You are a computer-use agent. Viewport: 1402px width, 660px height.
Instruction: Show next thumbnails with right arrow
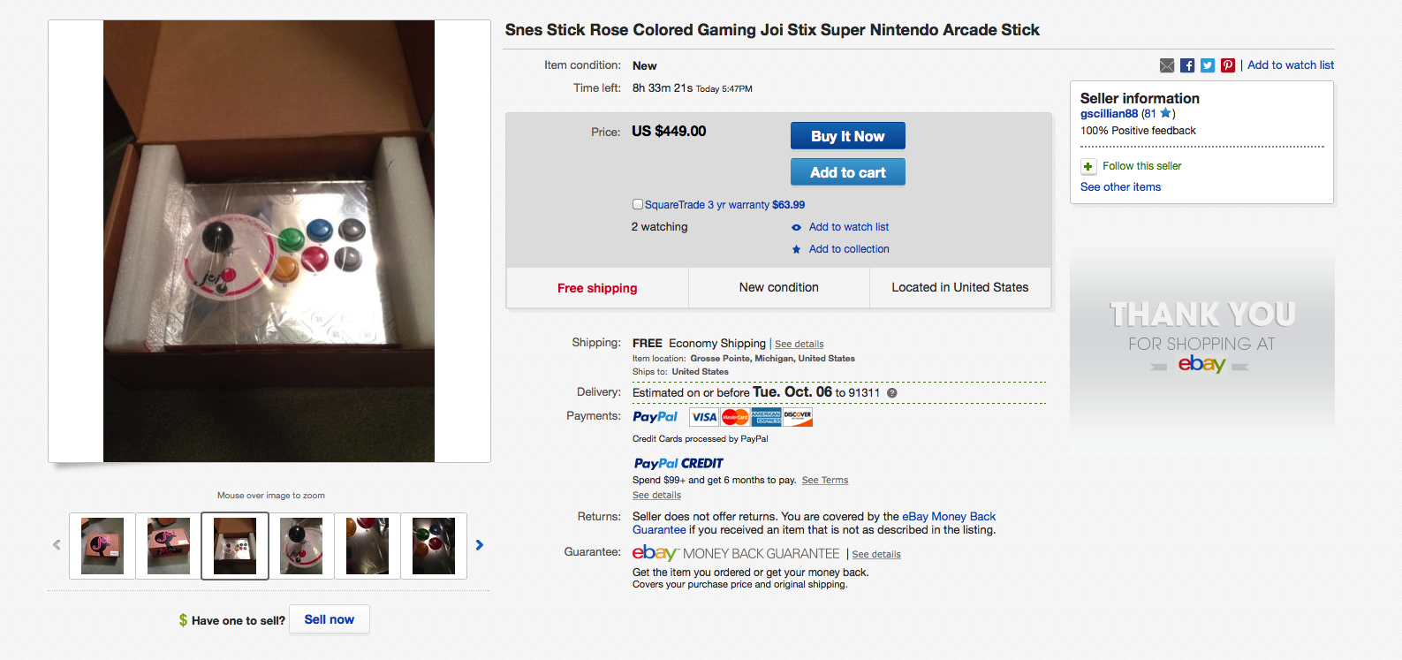click(x=480, y=545)
